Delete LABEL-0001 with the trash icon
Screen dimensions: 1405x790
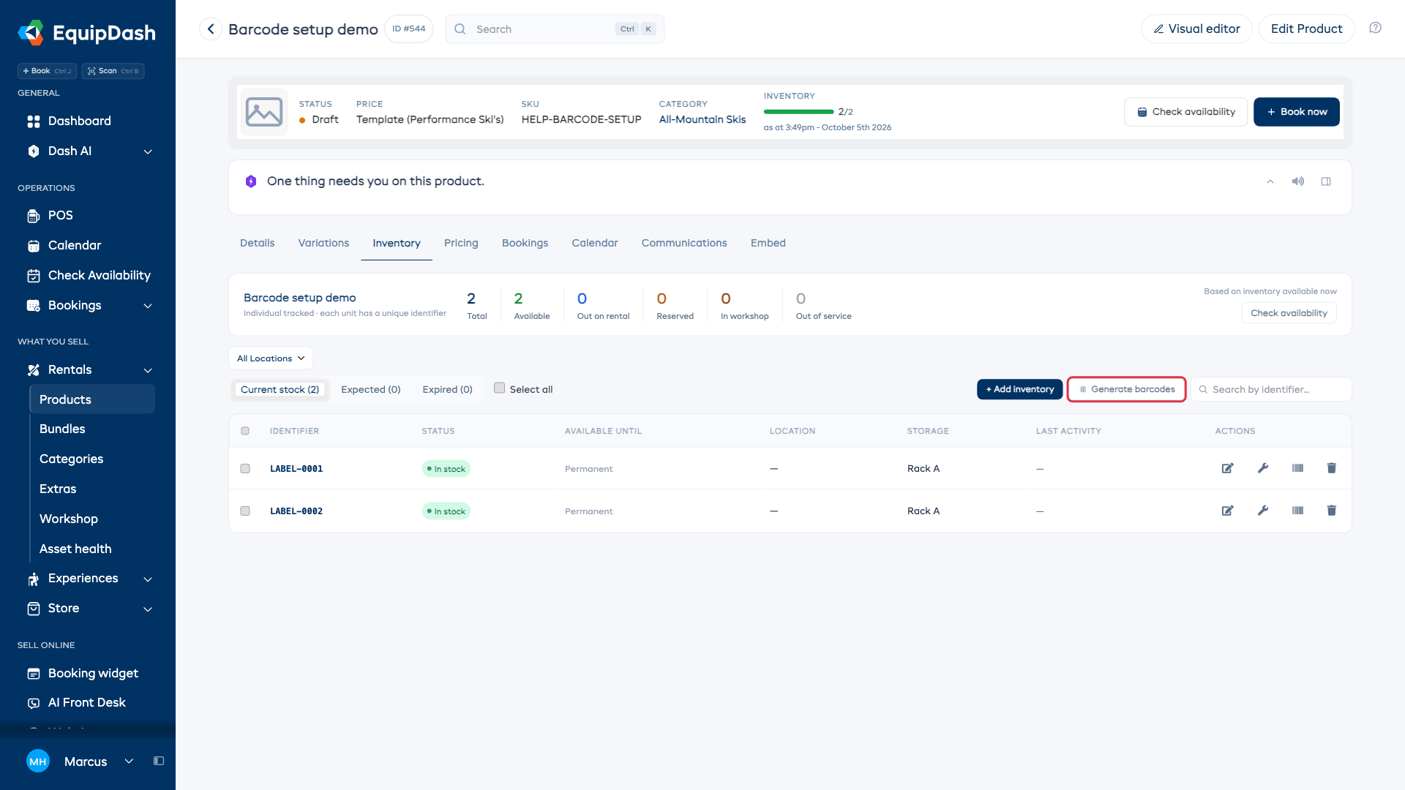click(x=1332, y=468)
